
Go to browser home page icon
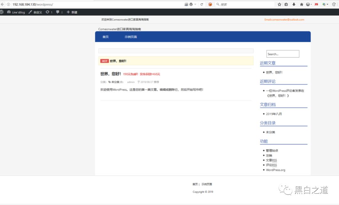point(302,4)
